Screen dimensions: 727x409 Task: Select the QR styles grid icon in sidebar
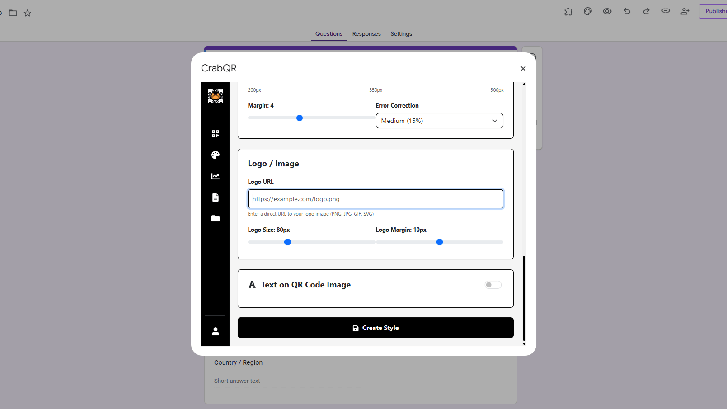pyautogui.click(x=215, y=133)
